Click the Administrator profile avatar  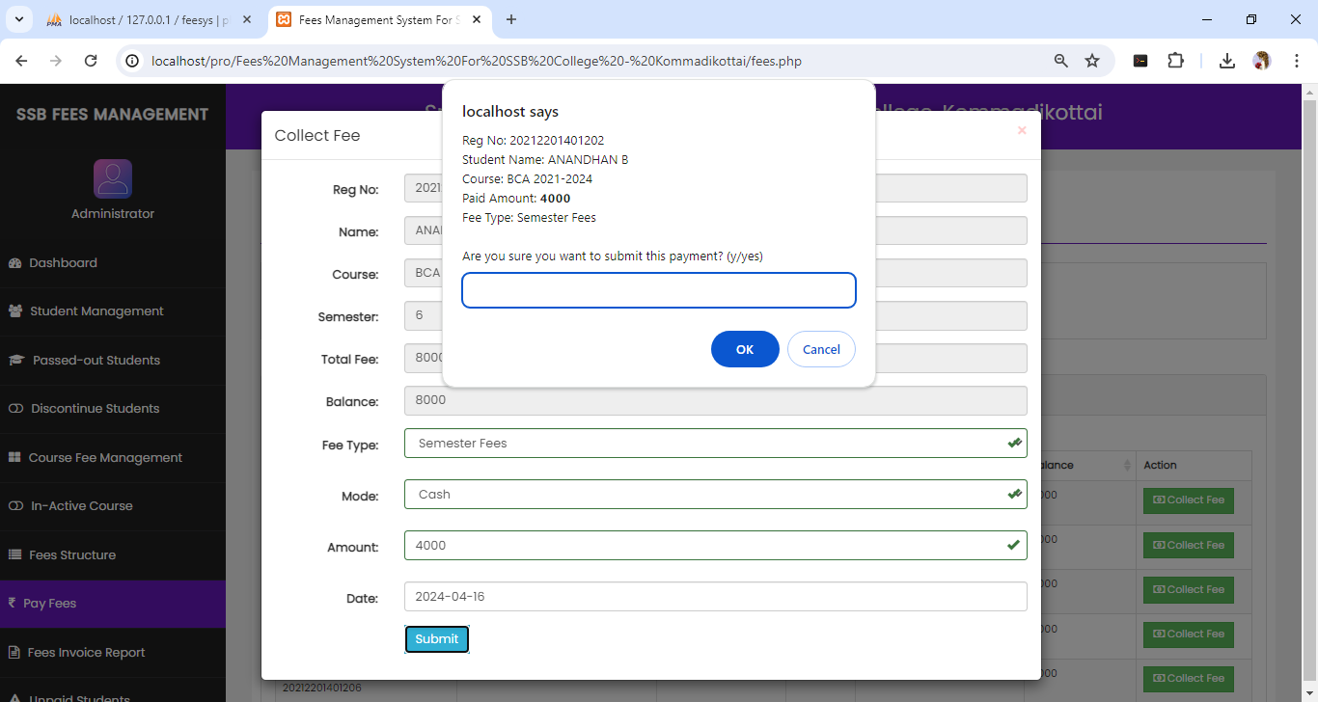tap(113, 179)
